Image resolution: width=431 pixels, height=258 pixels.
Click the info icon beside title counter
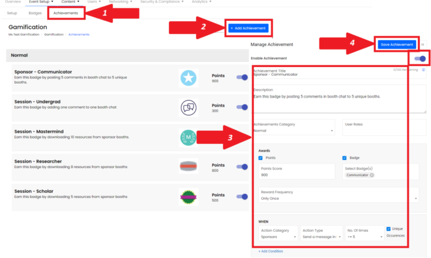pyautogui.click(x=423, y=70)
